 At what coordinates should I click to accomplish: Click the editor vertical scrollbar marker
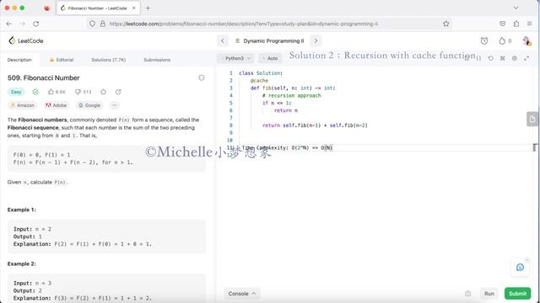pyautogui.click(x=534, y=148)
